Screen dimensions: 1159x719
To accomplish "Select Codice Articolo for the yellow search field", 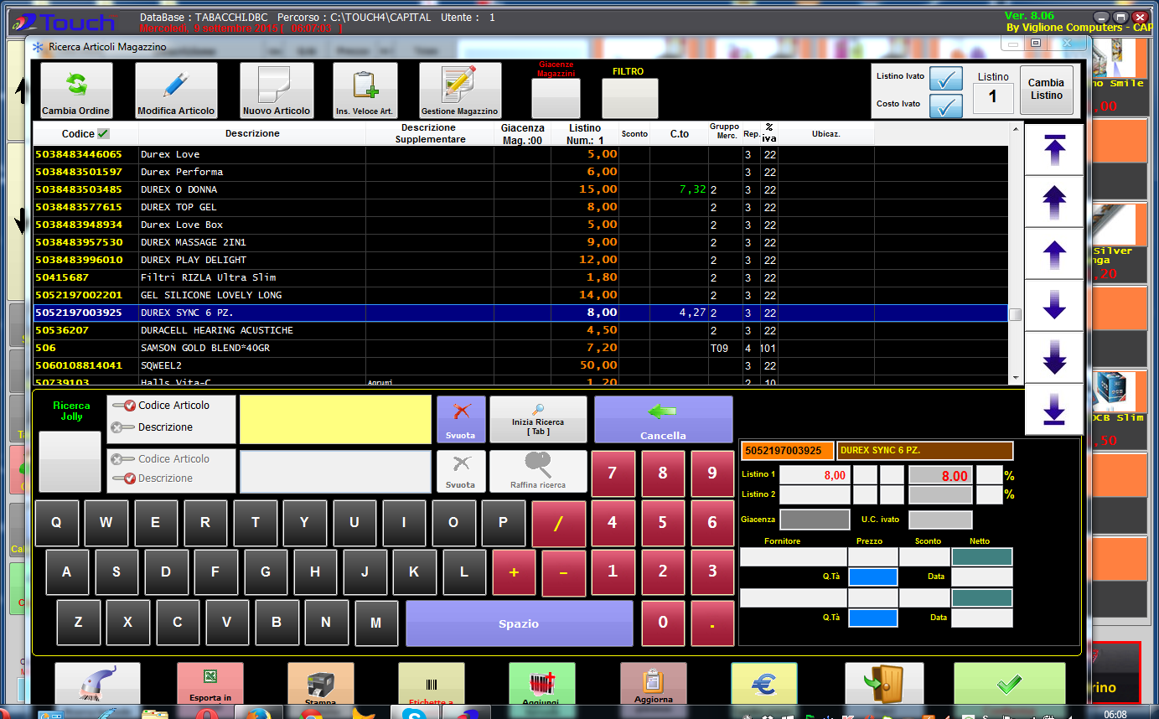I will click(160, 406).
